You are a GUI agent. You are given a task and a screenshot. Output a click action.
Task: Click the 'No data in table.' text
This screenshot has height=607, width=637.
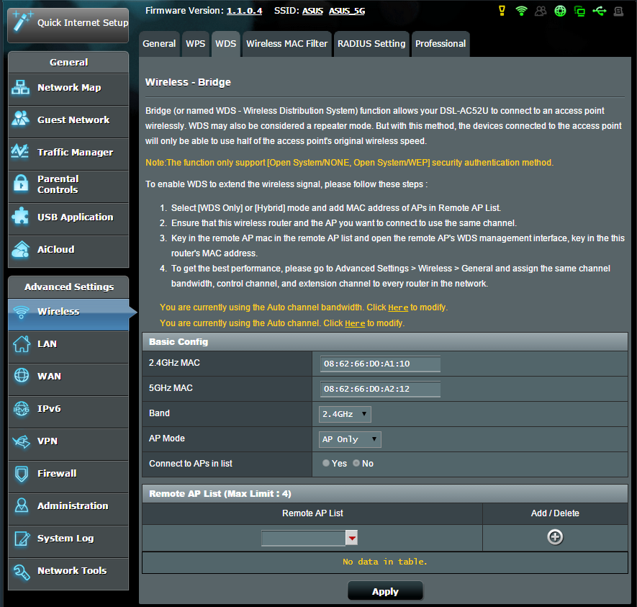pos(384,562)
